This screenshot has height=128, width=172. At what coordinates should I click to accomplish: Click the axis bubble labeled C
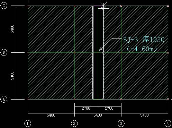[4, 6]
